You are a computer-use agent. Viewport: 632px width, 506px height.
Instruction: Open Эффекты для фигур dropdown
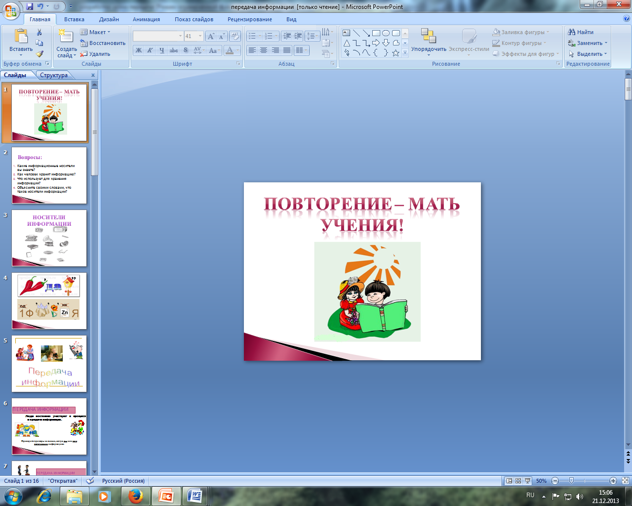(x=526, y=54)
